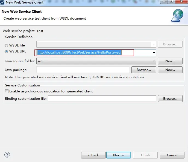Image resolution: width=188 pixels, height=162 pixels.
Task: Click into the Java package text field
Action: click(83, 70)
